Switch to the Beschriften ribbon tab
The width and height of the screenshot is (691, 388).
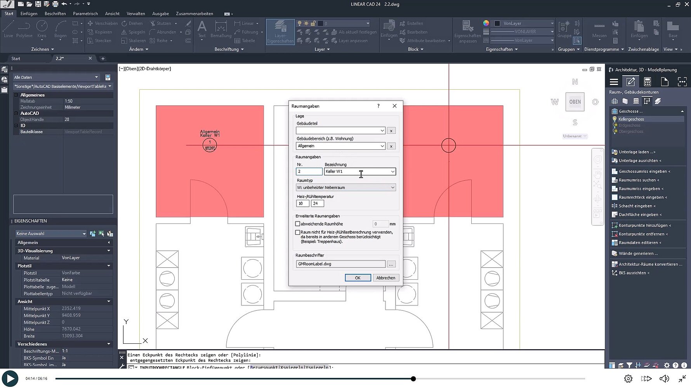pyautogui.click(x=55, y=14)
